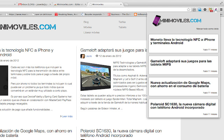This screenshot has width=224, height=140.
Task: Open popup item 'Moneto lleva la tecnología NFC'
Action: click(183, 43)
